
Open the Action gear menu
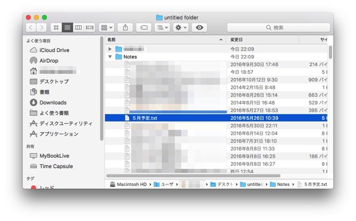pyautogui.click(x=181, y=28)
